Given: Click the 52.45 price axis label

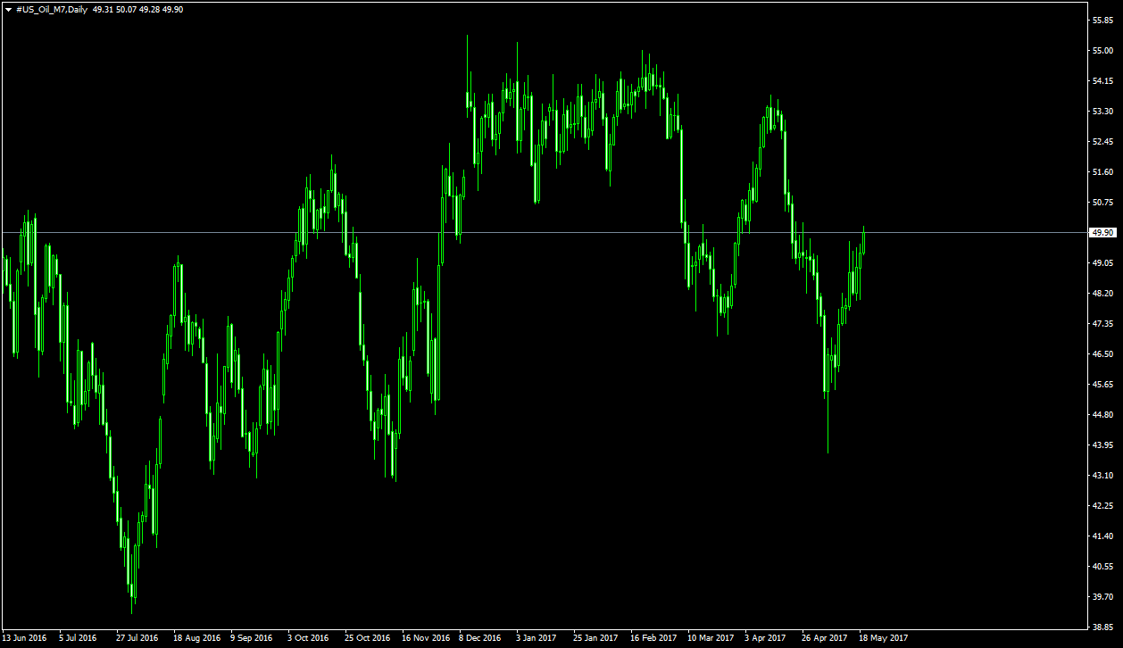Looking at the screenshot, I should [x=1102, y=141].
